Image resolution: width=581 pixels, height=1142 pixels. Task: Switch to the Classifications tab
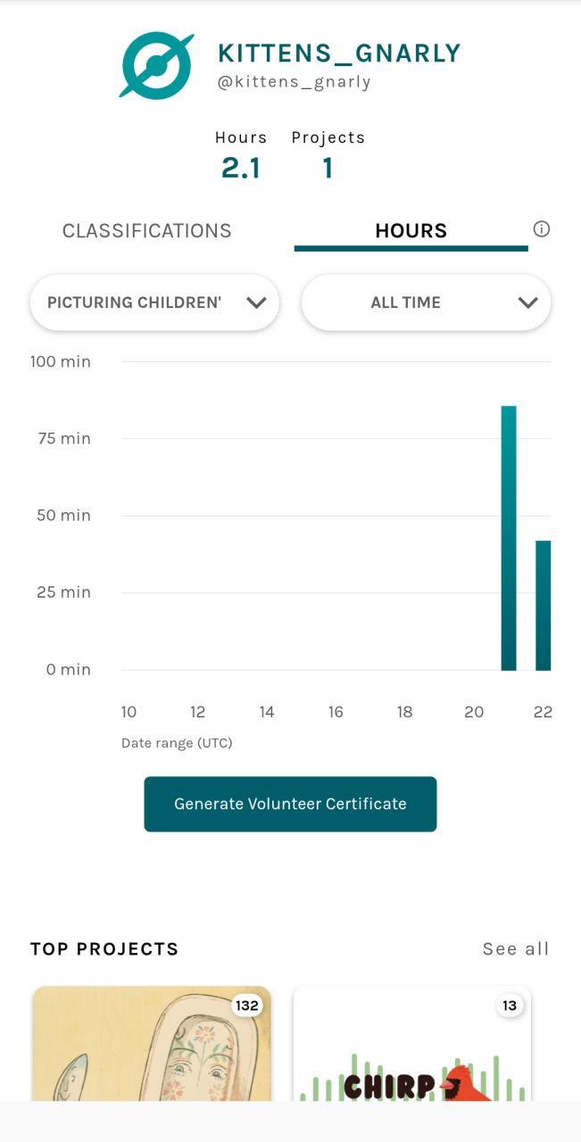coord(147,231)
